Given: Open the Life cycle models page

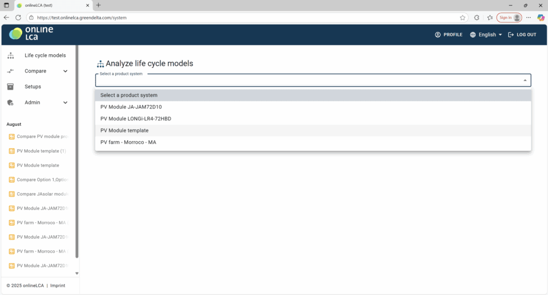Looking at the screenshot, I should [x=45, y=55].
